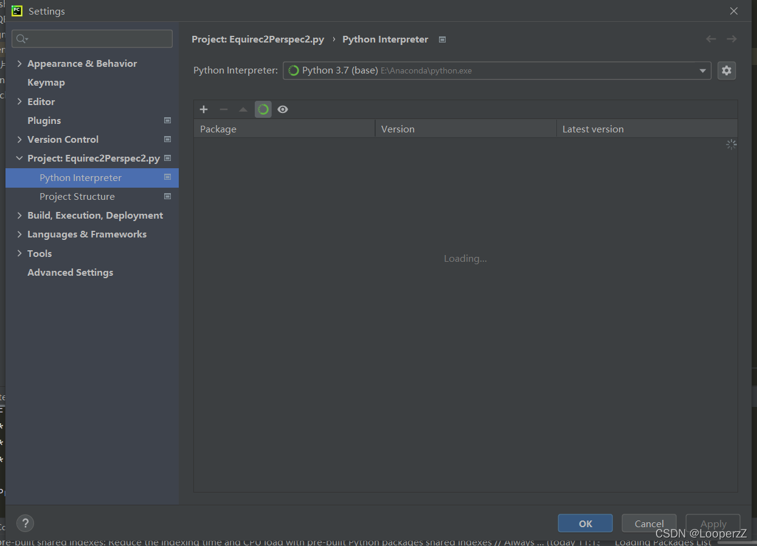
Task: Open the interpreter gear settings button
Action: click(x=727, y=70)
